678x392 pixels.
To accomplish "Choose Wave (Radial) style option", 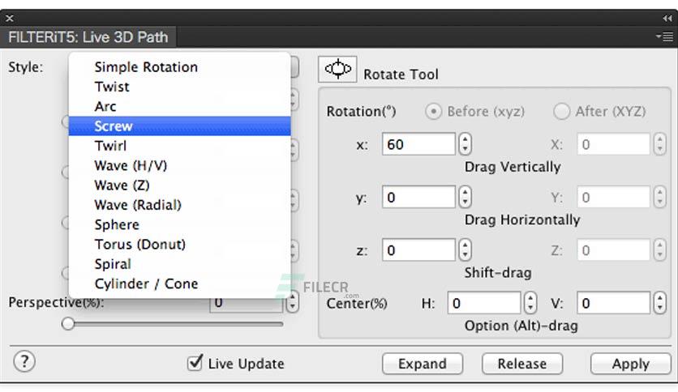I will (179, 205).
